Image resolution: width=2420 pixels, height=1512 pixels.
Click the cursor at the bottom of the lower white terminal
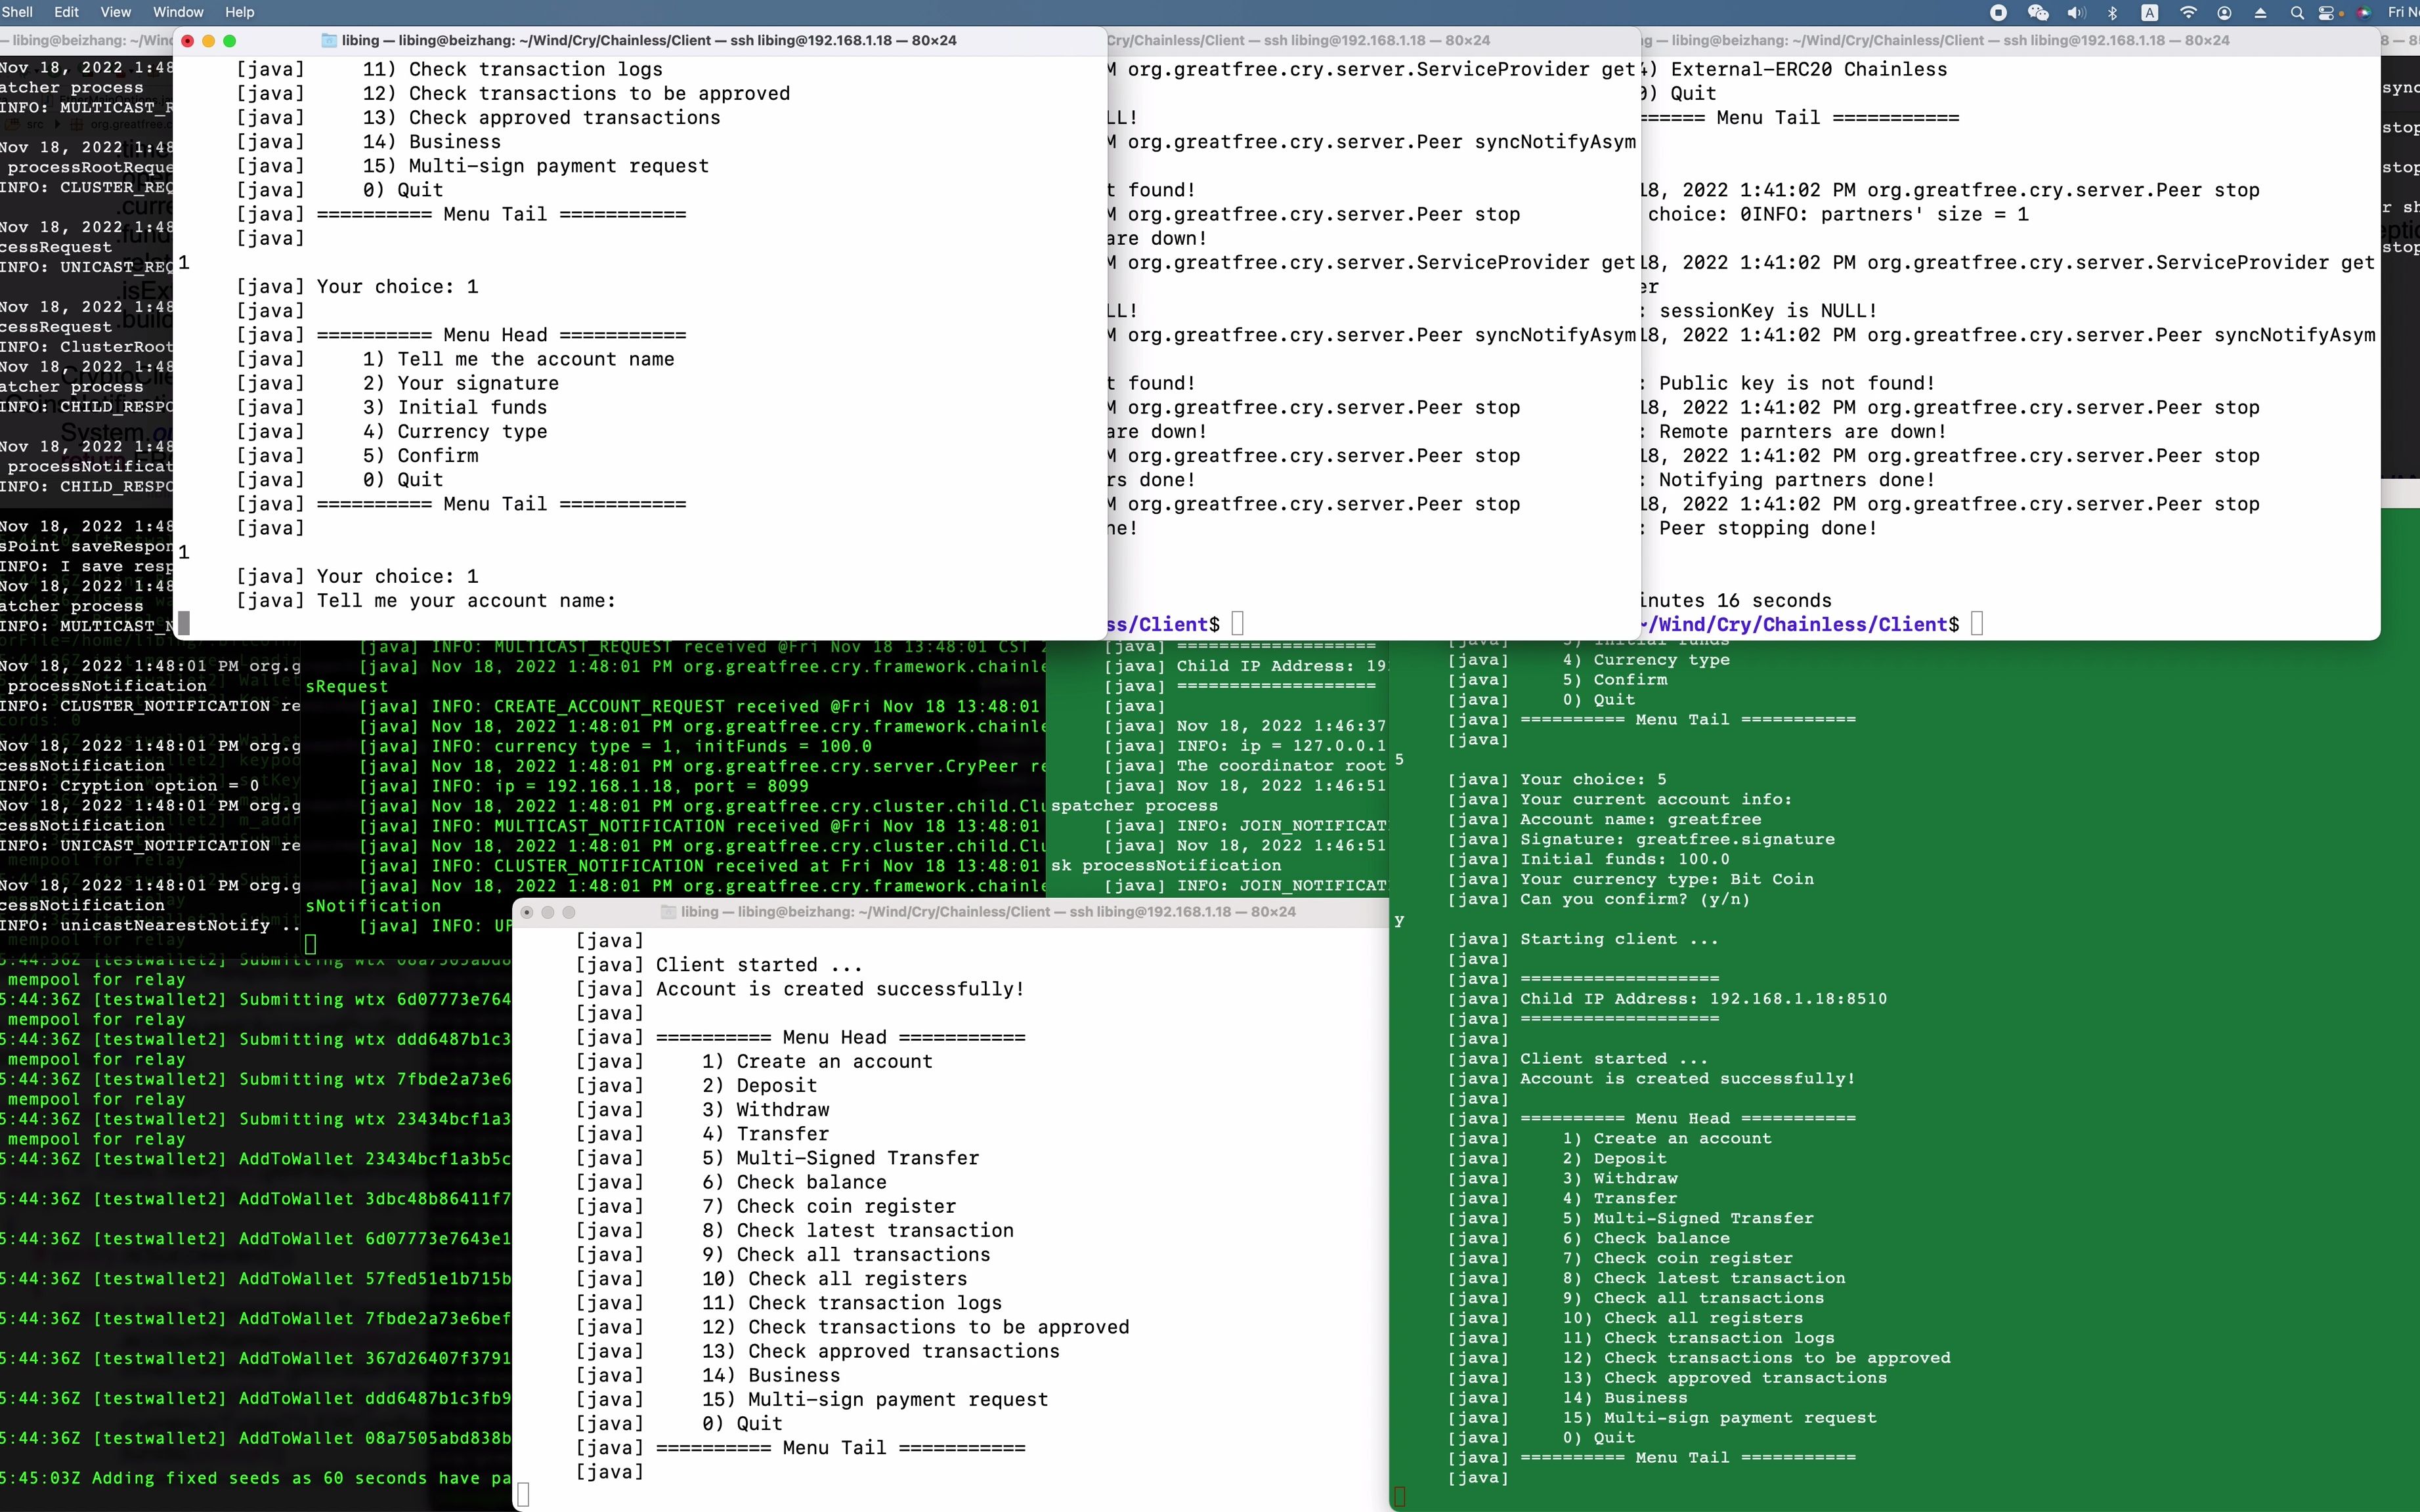coord(523,1495)
